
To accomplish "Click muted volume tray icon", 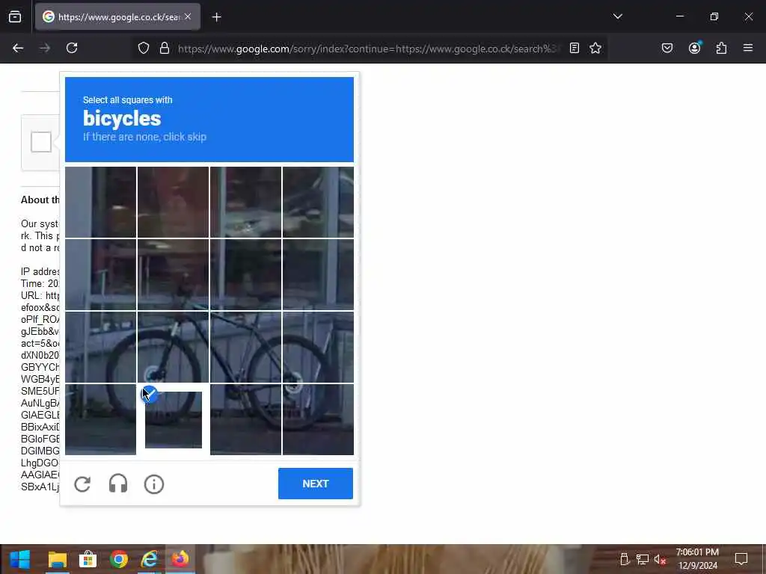I will tap(660, 559).
